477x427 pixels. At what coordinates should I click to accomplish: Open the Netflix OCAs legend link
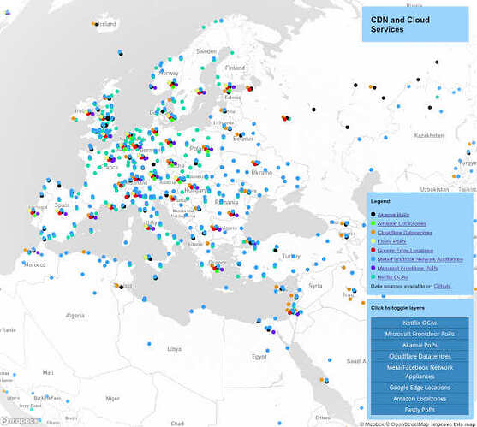coord(392,277)
